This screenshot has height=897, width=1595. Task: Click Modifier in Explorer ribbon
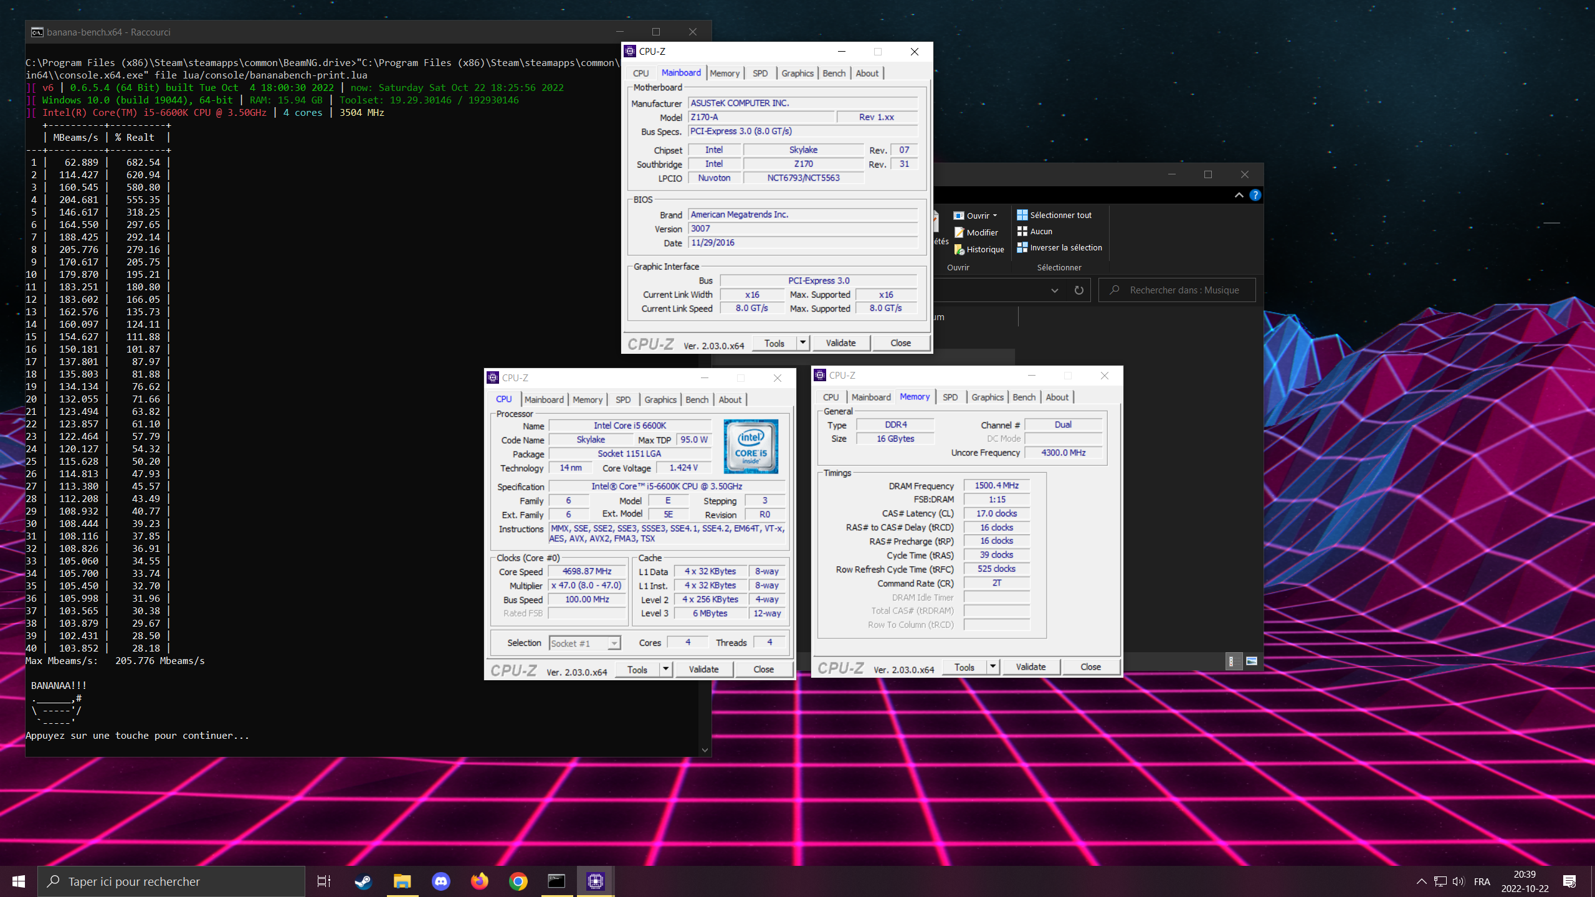(x=976, y=232)
